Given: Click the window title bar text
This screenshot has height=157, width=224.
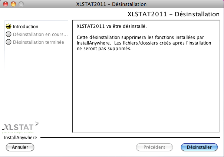Looking at the screenshot, I should tap(111, 4).
